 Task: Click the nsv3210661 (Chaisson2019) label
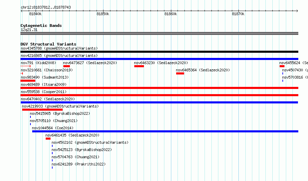pyautogui.click(x=47, y=70)
